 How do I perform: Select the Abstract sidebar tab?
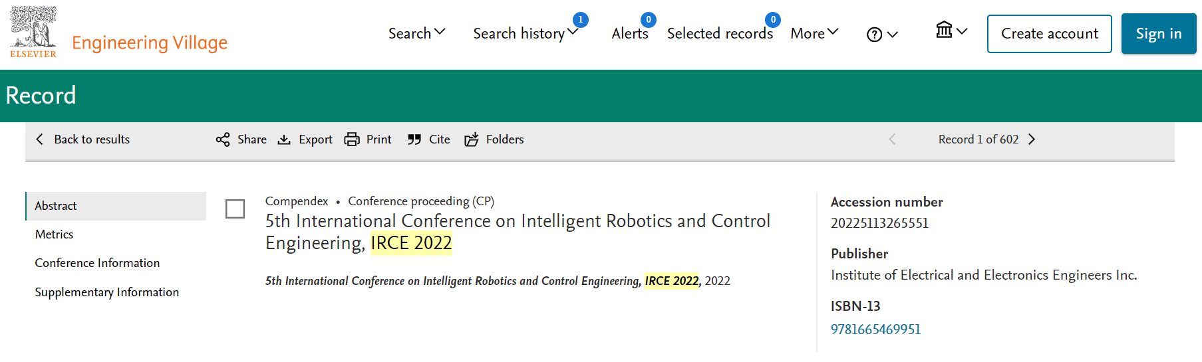(x=116, y=206)
